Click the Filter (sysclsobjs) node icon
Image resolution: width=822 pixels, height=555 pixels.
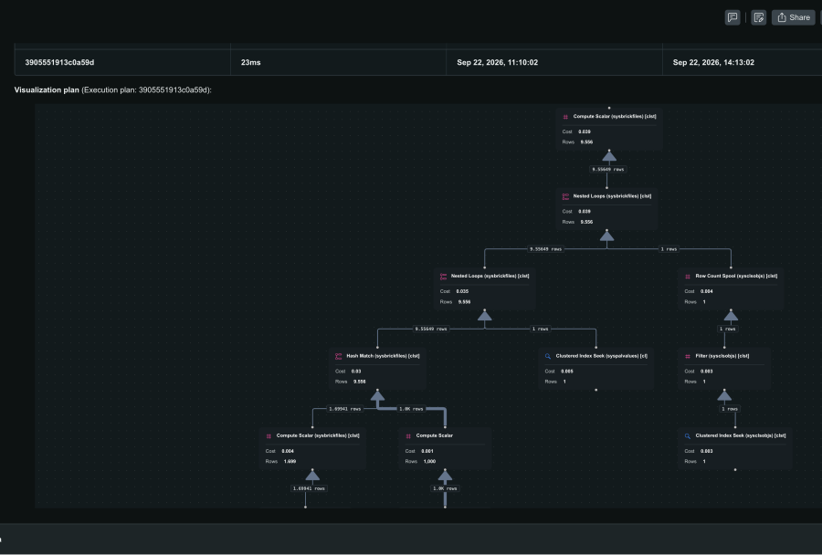click(687, 356)
